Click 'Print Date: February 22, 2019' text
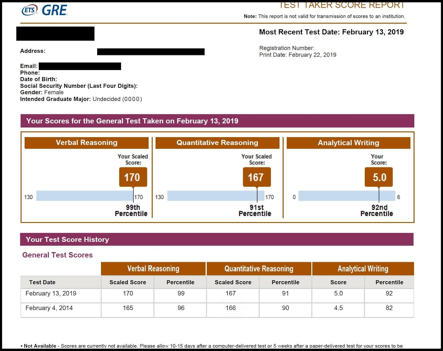 [298, 55]
